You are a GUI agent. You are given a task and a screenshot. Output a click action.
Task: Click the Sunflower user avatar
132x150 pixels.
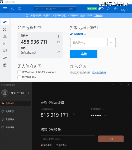click(5, 93)
